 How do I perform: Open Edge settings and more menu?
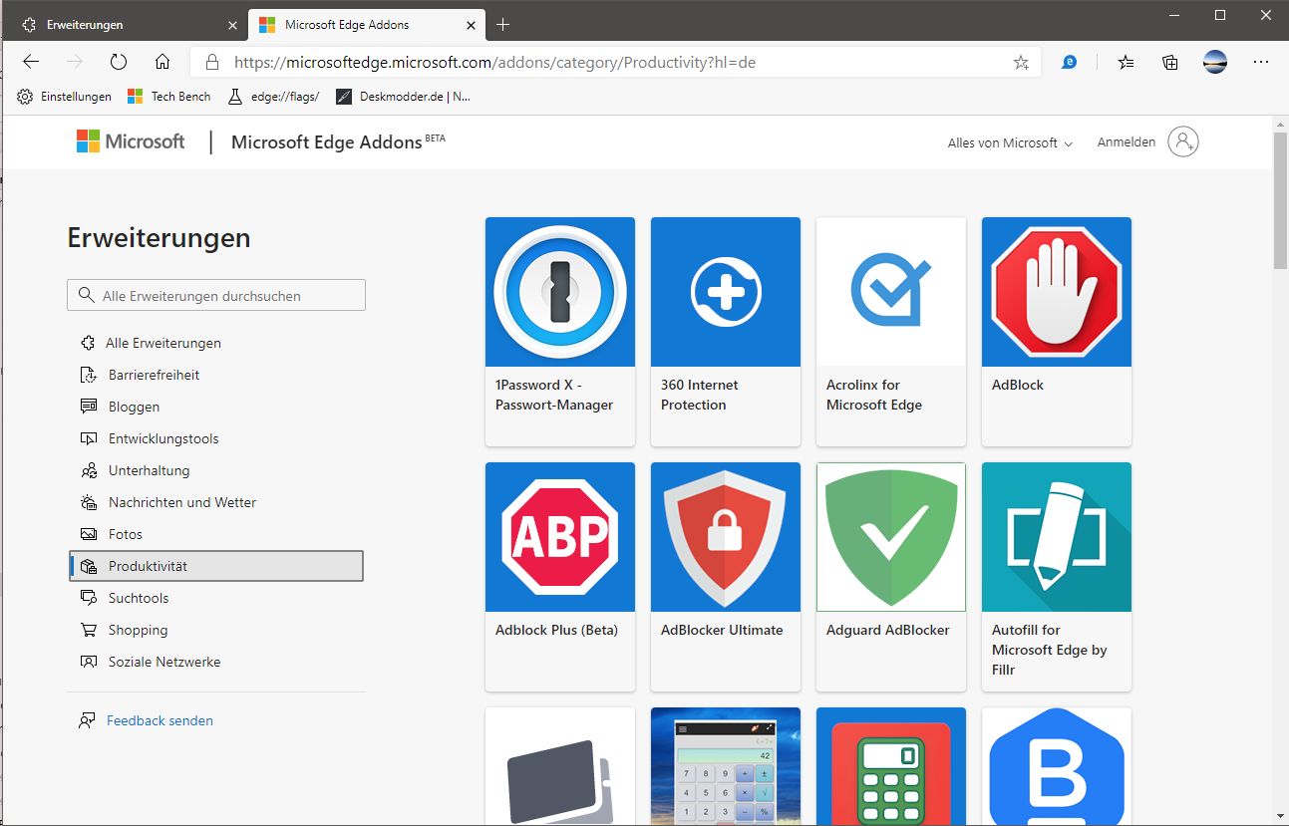click(1261, 62)
